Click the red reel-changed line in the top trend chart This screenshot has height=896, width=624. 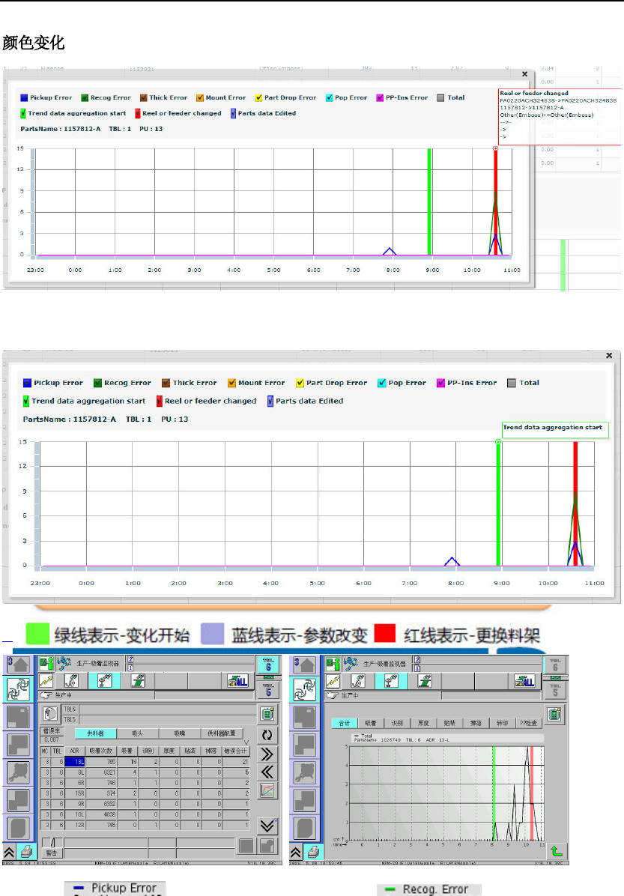(x=495, y=201)
